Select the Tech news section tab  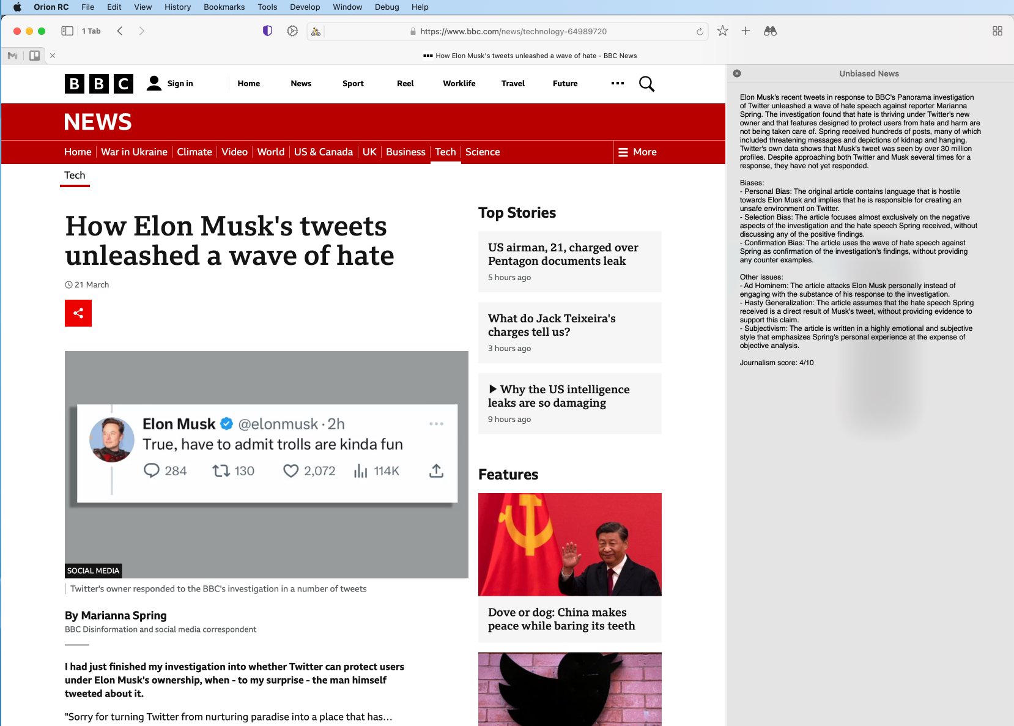coord(445,152)
